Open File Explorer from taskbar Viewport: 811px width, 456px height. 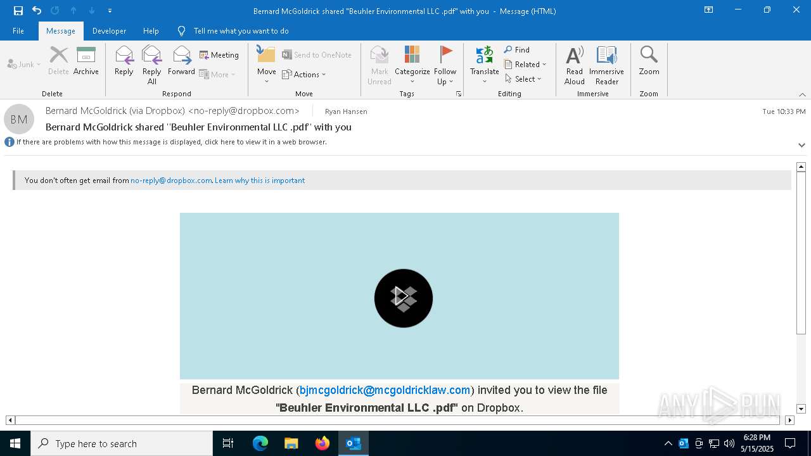(291, 443)
